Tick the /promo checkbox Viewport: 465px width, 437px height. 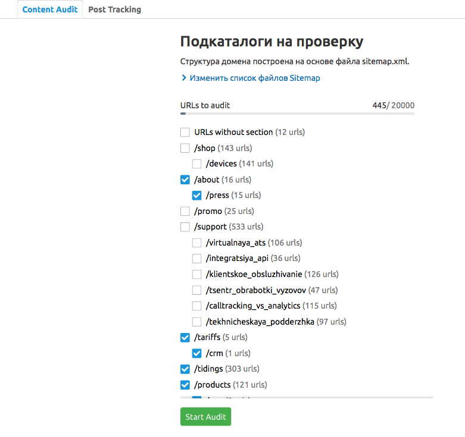[x=185, y=211]
